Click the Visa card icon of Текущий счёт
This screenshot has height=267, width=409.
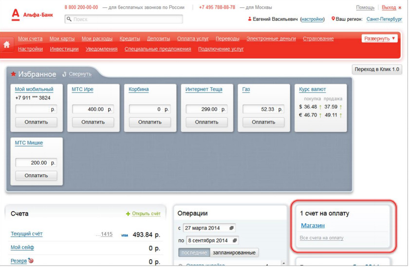(125, 235)
